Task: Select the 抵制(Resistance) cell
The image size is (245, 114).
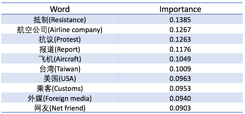Action: coord(60,20)
